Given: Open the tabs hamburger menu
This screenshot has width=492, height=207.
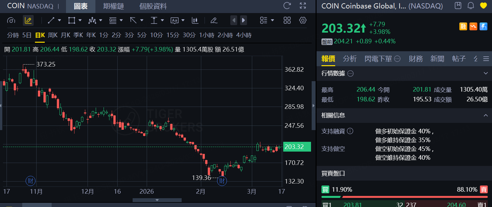Looking at the screenshot, I should click(486, 59).
